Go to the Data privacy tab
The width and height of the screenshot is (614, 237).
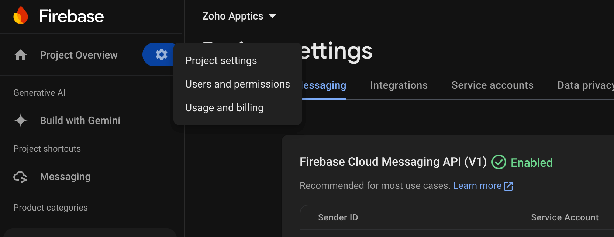tap(585, 85)
